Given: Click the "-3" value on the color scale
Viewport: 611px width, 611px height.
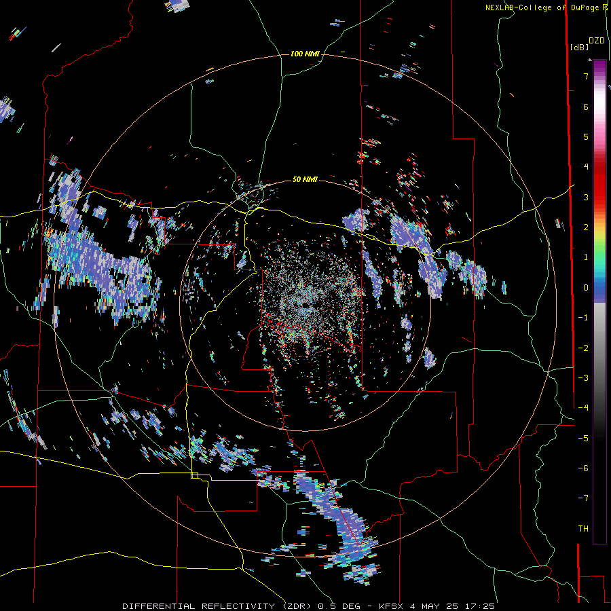Looking at the screenshot, I should coord(583,377).
